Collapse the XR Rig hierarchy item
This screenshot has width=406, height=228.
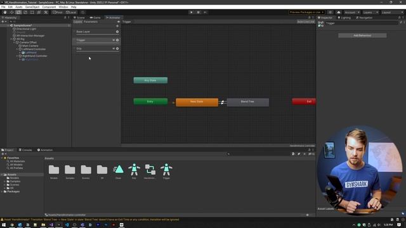(x=11, y=39)
